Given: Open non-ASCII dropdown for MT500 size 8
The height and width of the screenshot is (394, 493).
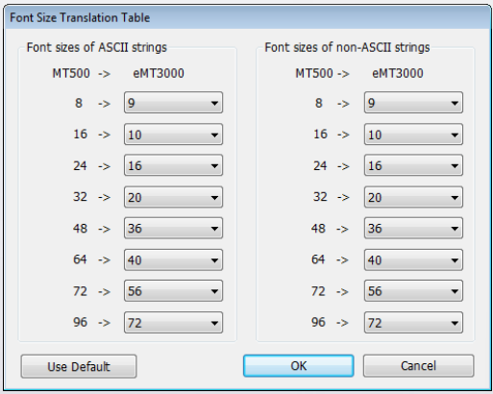Looking at the screenshot, I should (x=413, y=103).
